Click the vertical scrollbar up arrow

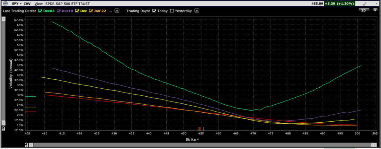3,19
